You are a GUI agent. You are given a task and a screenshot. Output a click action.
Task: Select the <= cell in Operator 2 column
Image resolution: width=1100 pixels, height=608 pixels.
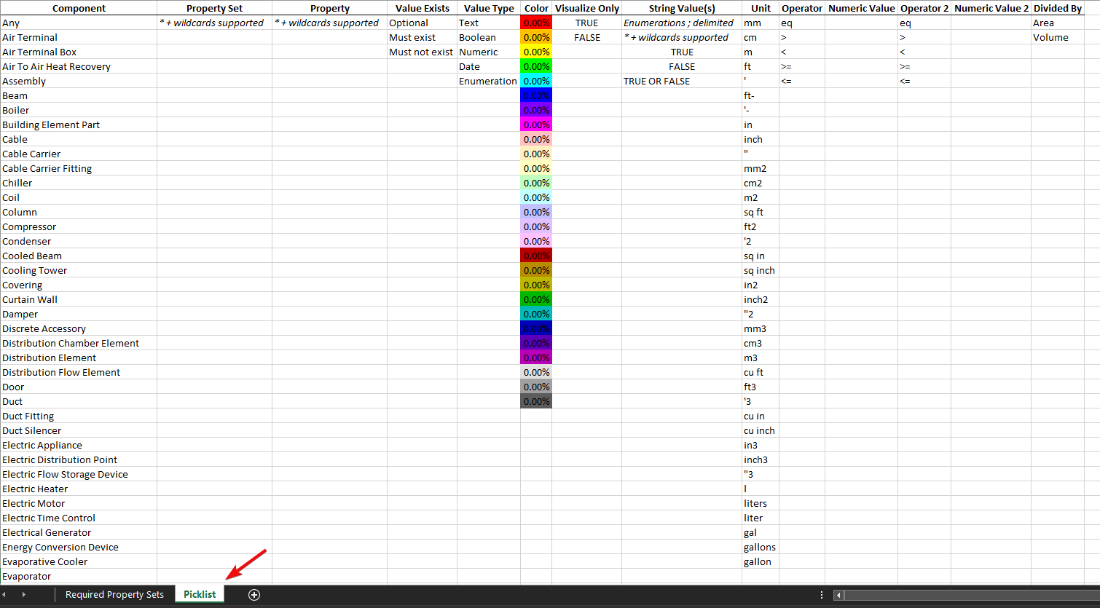pyautogui.click(x=924, y=81)
